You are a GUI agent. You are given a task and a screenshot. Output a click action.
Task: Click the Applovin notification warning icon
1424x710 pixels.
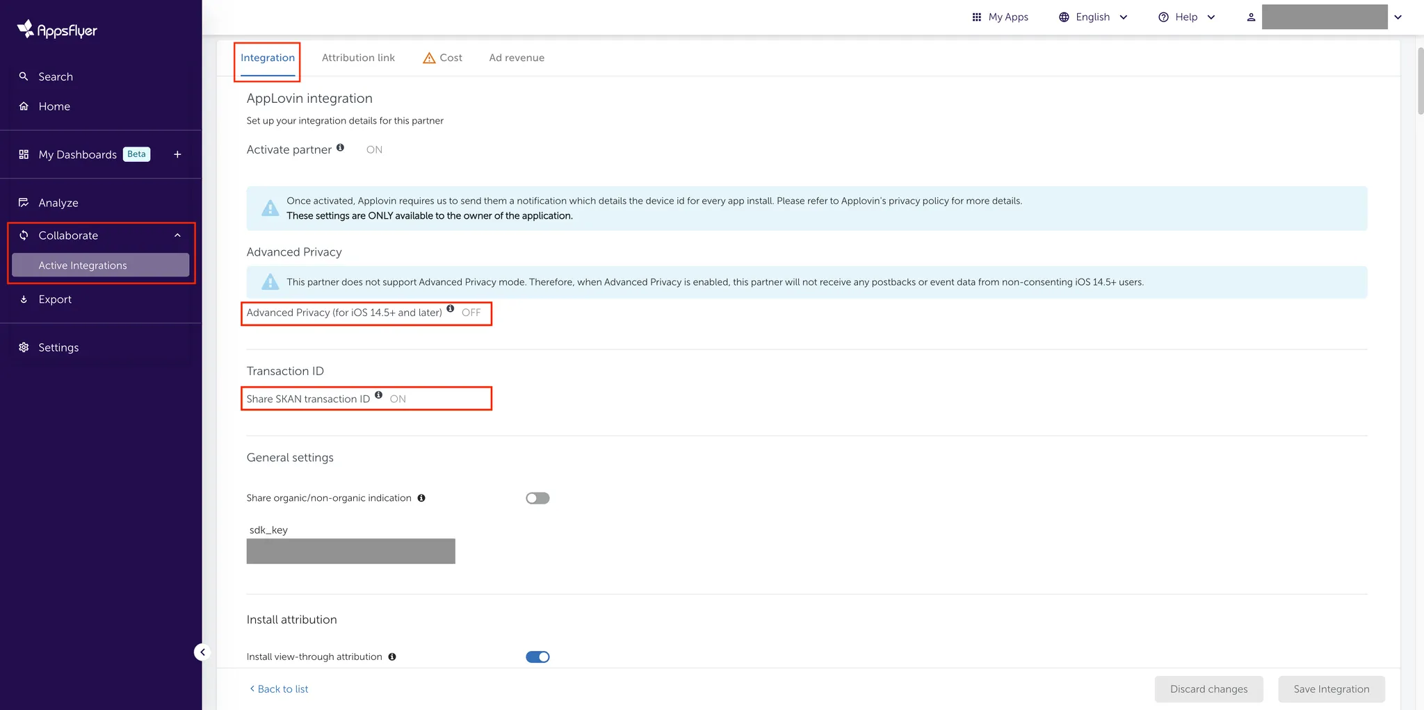click(x=270, y=208)
